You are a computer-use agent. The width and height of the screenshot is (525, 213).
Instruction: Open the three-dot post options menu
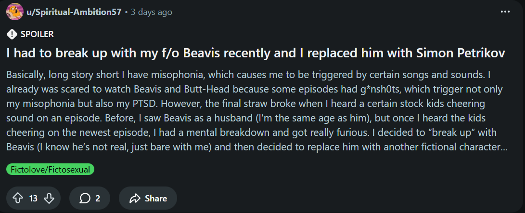[505, 12]
